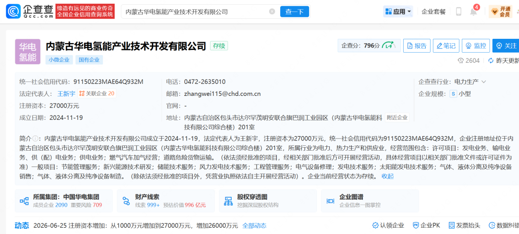Image resolution: width=519 pixels, height=234 pixels.
Task: Click the 附近企业 nearby companies button
Action: [x=397, y=117]
